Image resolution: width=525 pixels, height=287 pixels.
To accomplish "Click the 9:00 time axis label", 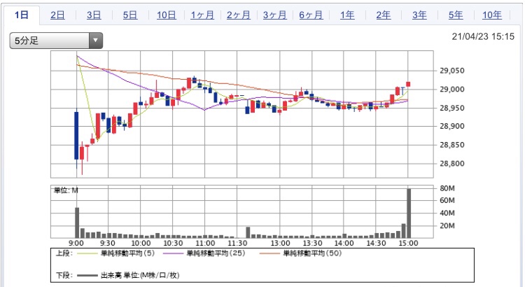I will coord(76,243).
